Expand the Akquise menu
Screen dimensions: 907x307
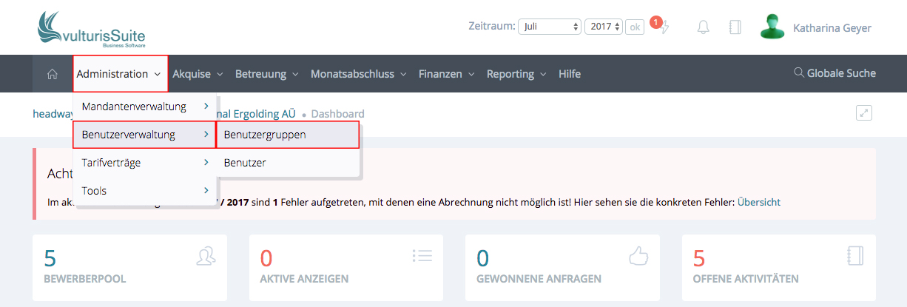pyautogui.click(x=198, y=74)
